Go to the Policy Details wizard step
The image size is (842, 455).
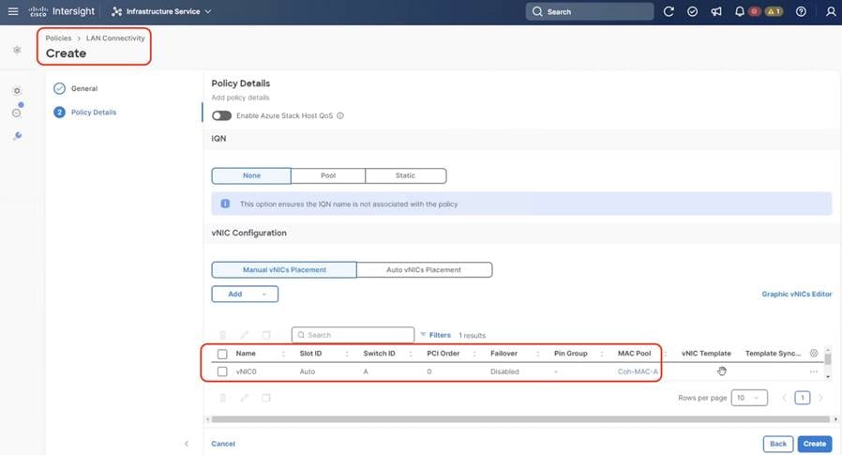(94, 113)
